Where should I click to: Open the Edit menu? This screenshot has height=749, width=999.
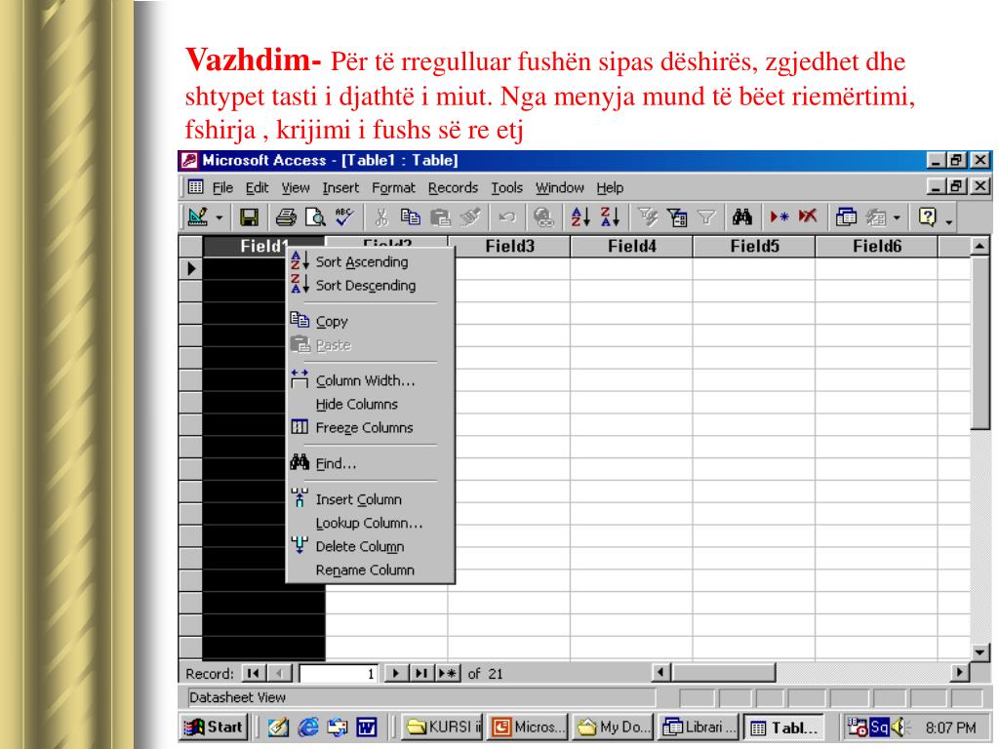(x=257, y=188)
